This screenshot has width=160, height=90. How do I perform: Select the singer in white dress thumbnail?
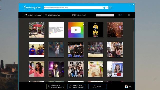click(56, 49)
